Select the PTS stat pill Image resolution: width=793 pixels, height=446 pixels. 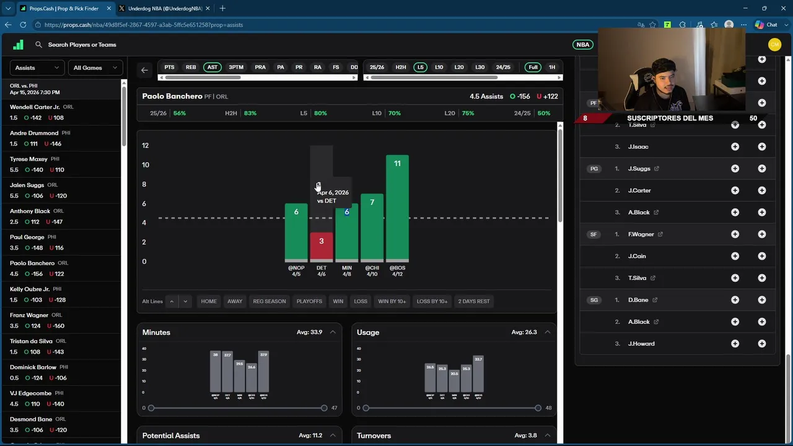(x=169, y=67)
